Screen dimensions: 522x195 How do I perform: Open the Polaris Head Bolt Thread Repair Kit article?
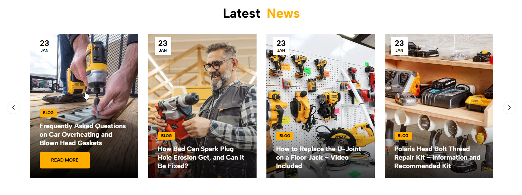437,157
